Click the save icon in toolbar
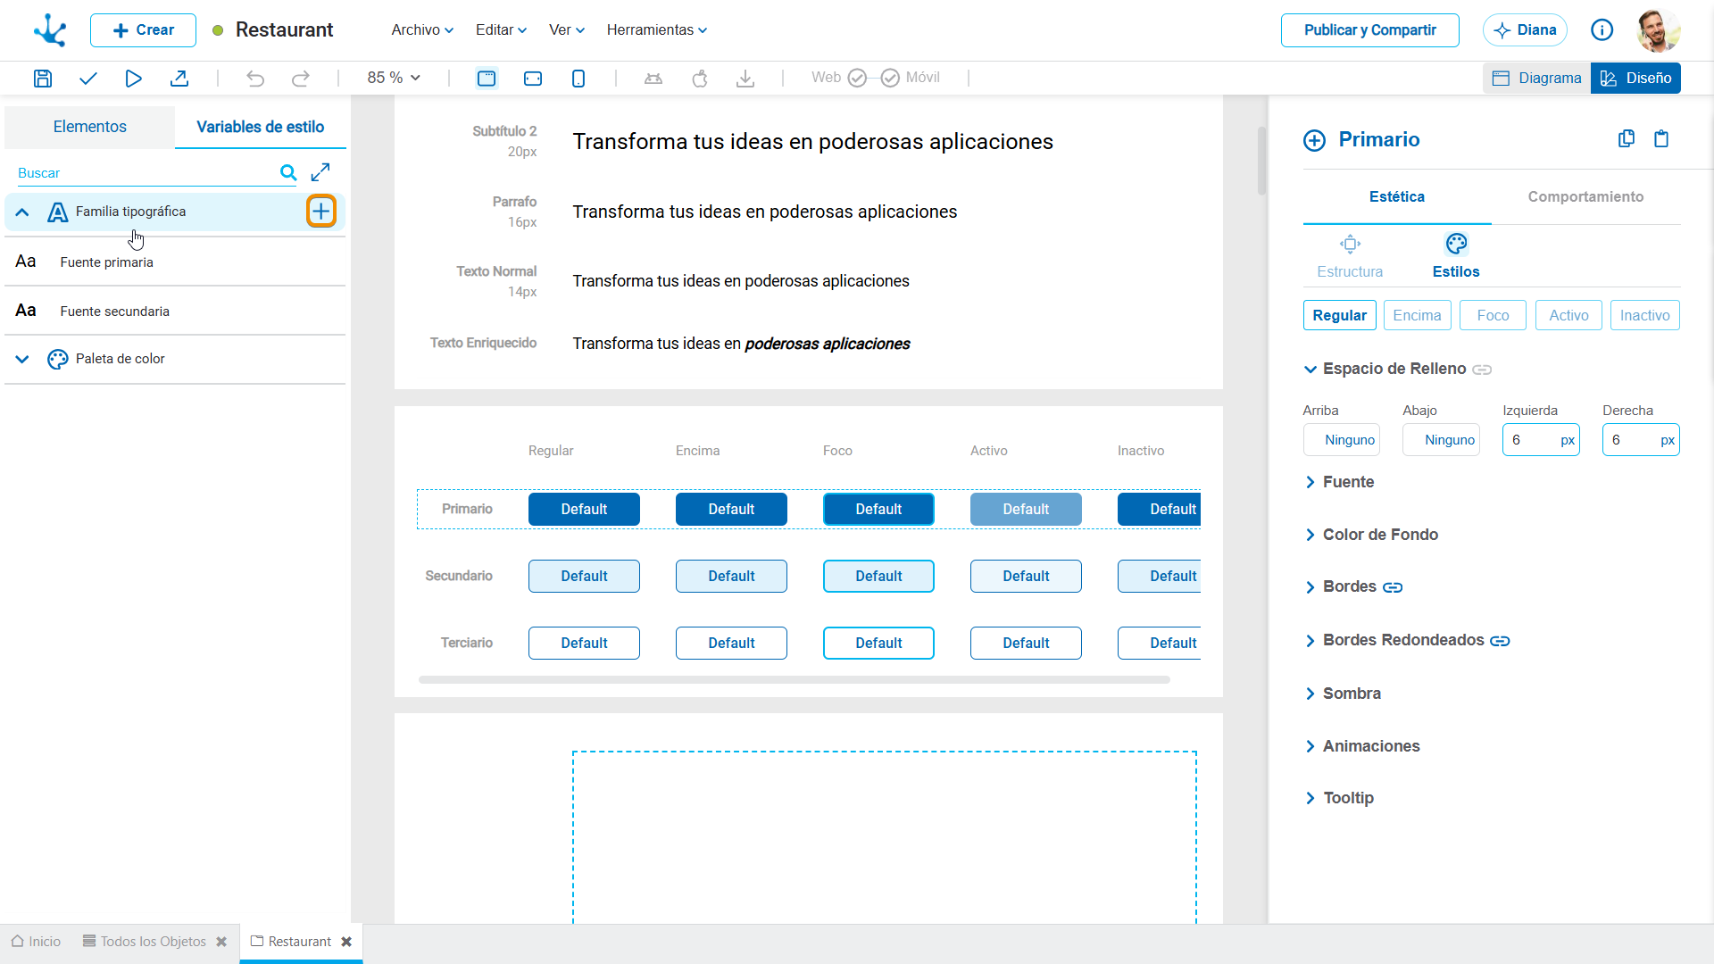The image size is (1714, 964). point(42,79)
